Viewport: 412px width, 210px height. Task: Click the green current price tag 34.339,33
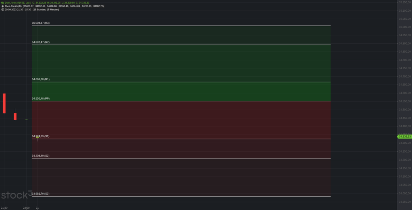[404, 137]
